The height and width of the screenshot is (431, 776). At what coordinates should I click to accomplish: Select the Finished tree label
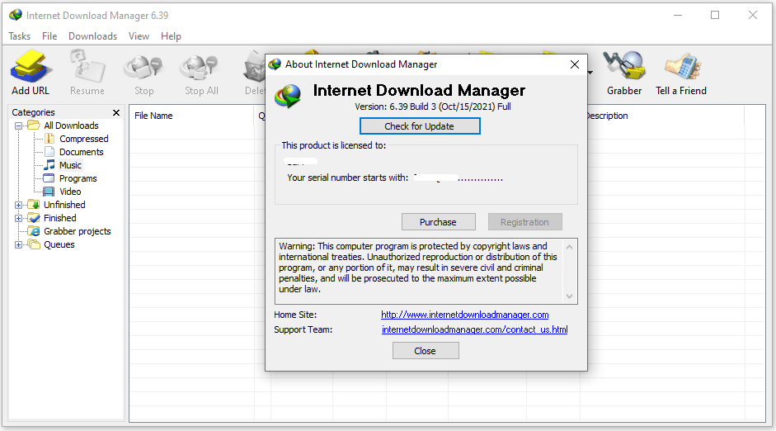point(60,218)
